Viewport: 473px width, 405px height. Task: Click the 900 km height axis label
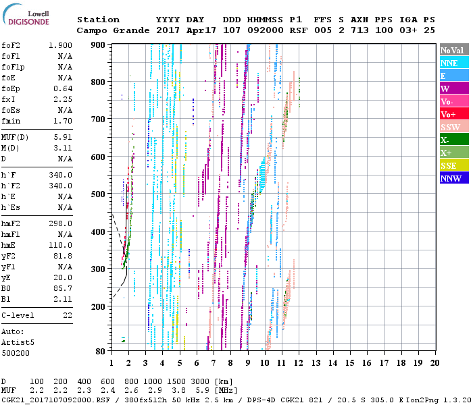[x=98, y=45]
